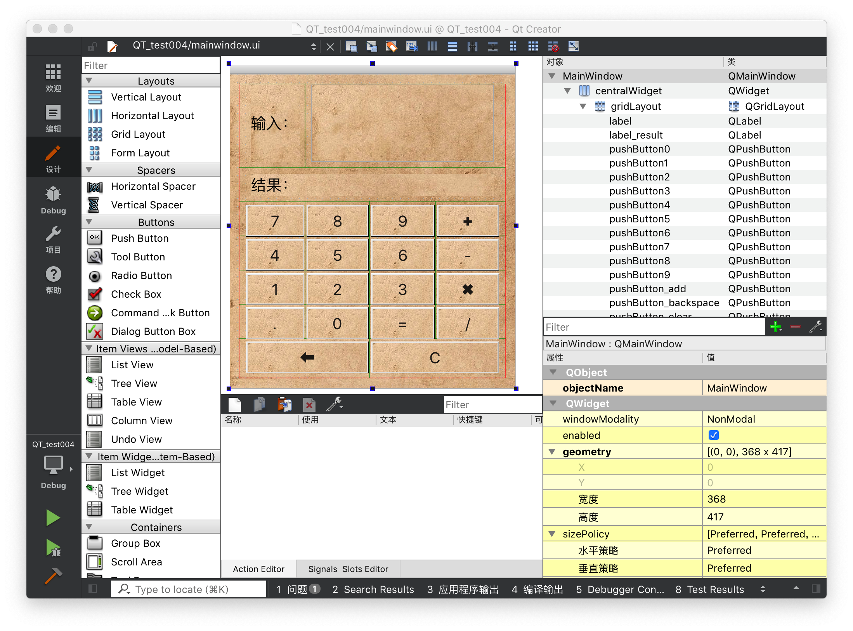853x631 pixels.
Task: Collapse the geometry property group
Action: [552, 452]
